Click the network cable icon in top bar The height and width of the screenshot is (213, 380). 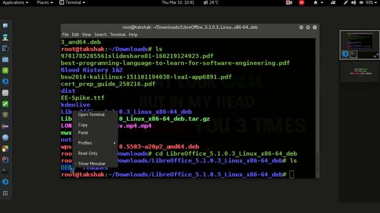(x=346, y=2)
